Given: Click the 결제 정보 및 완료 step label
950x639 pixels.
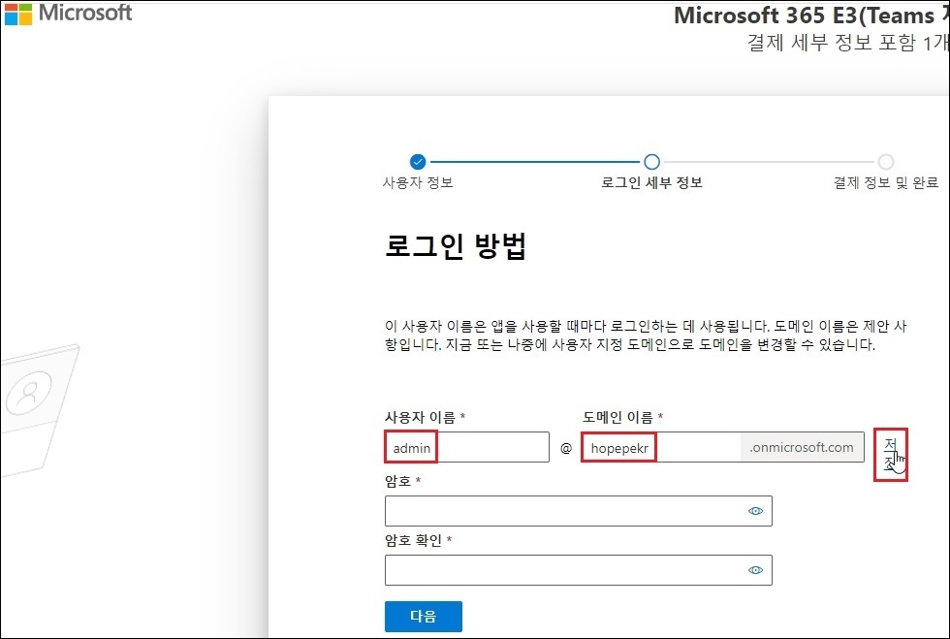Looking at the screenshot, I should click(886, 182).
